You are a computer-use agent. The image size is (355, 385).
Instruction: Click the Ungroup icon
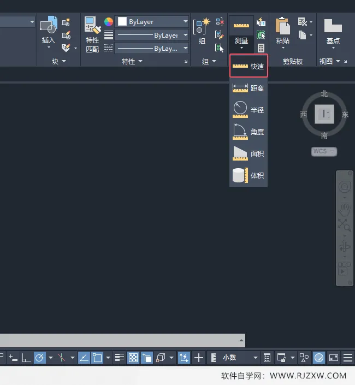pos(220,22)
